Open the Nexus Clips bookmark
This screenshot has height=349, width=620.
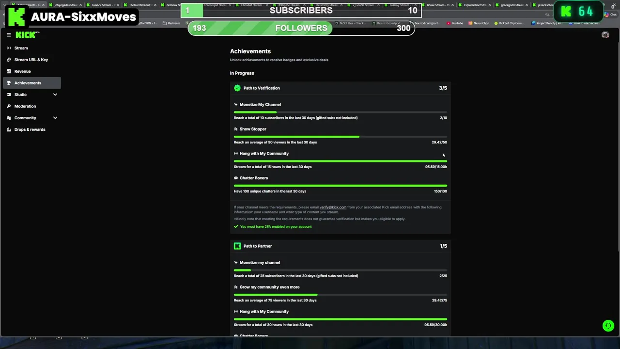point(479,23)
